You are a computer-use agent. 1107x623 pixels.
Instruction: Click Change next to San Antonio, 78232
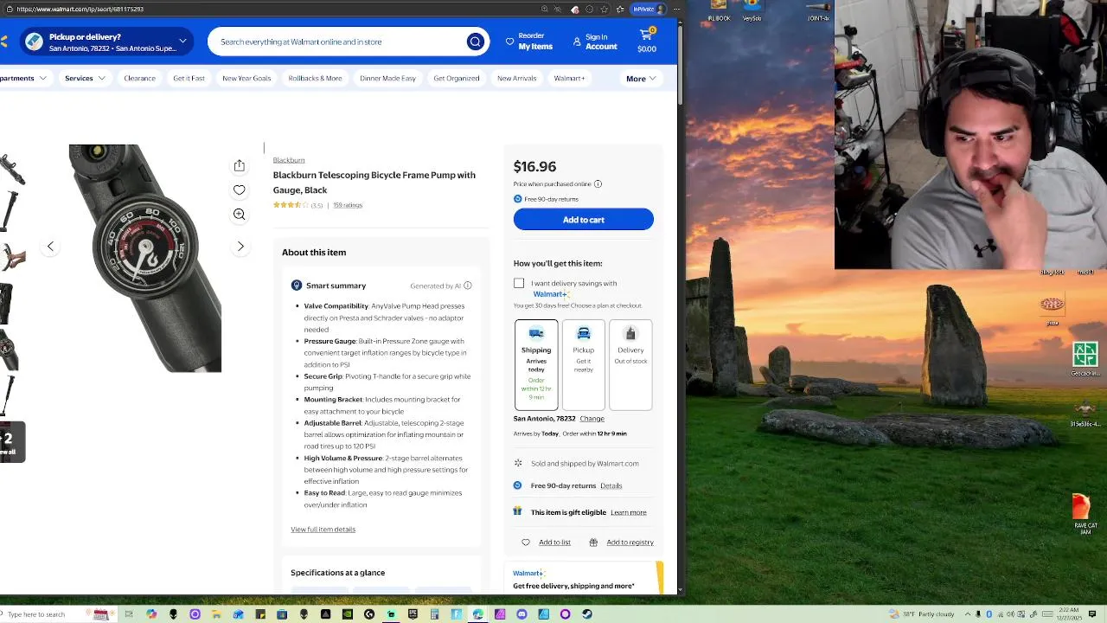[592, 419]
